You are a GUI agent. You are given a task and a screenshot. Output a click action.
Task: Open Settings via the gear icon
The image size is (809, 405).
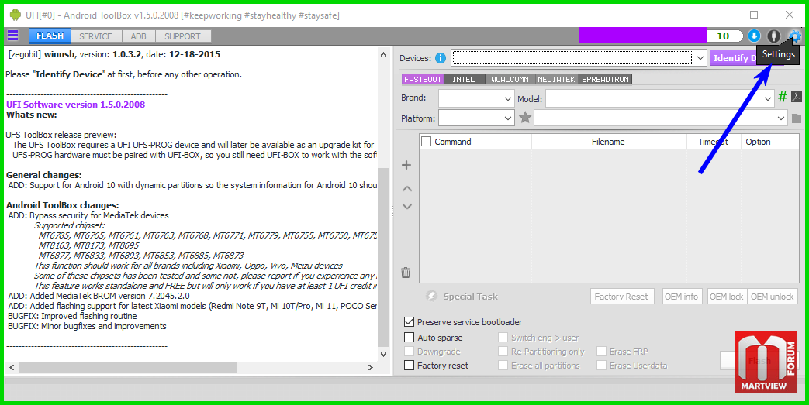pyautogui.click(x=795, y=36)
